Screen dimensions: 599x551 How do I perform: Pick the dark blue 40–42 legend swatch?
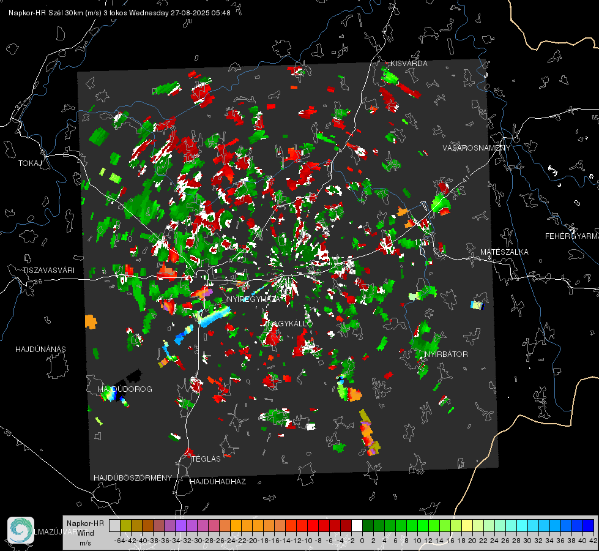[x=589, y=525]
